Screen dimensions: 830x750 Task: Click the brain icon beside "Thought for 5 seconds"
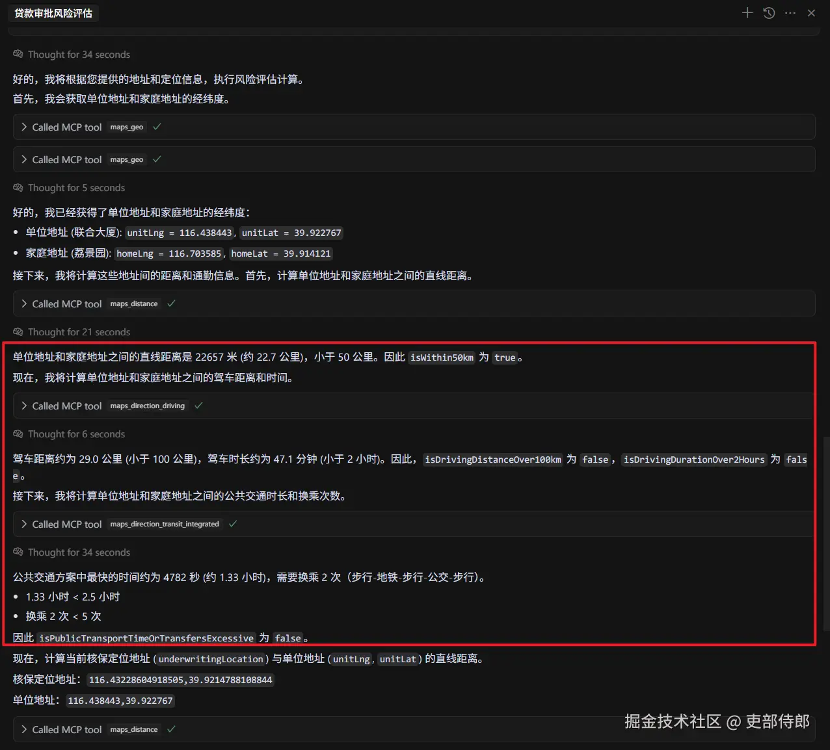pos(18,187)
